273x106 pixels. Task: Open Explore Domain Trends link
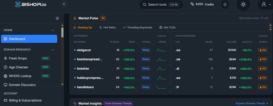[x=252, y=103]
